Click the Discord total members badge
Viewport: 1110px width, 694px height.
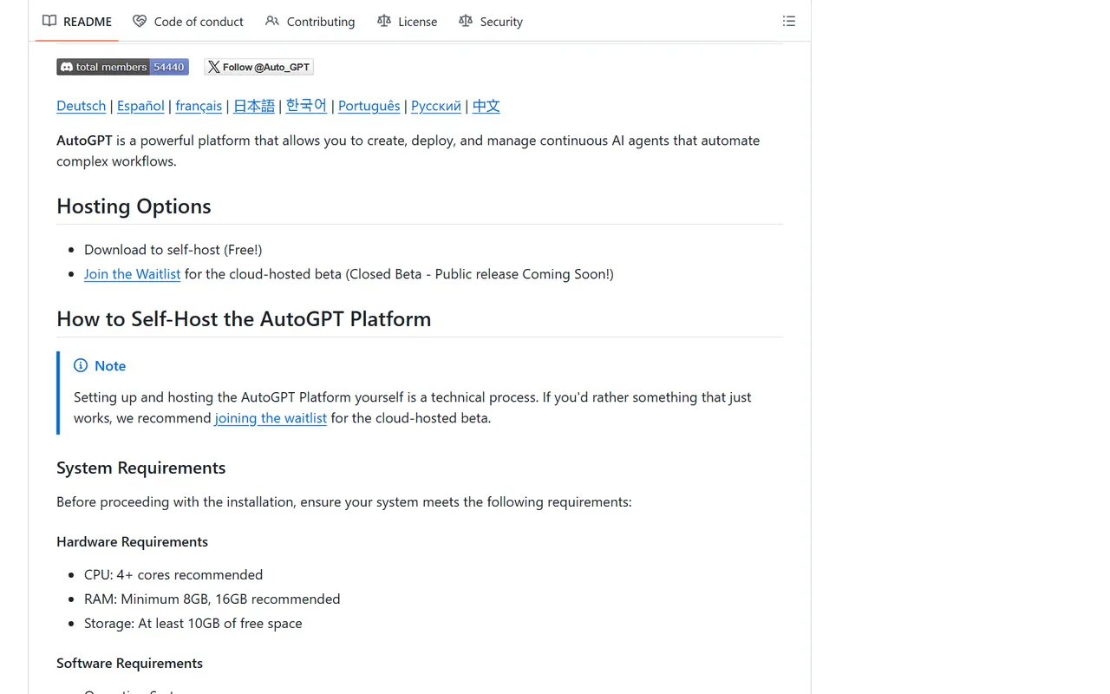pos(122,67)
